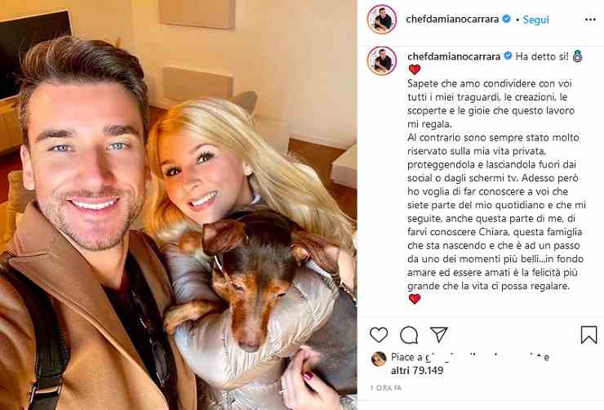Click the verified badge beside header username
604x410 pixels.
(x=507, y=19)
